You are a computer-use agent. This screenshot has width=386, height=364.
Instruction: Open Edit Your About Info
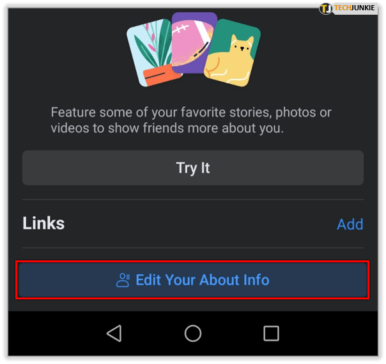193,280
